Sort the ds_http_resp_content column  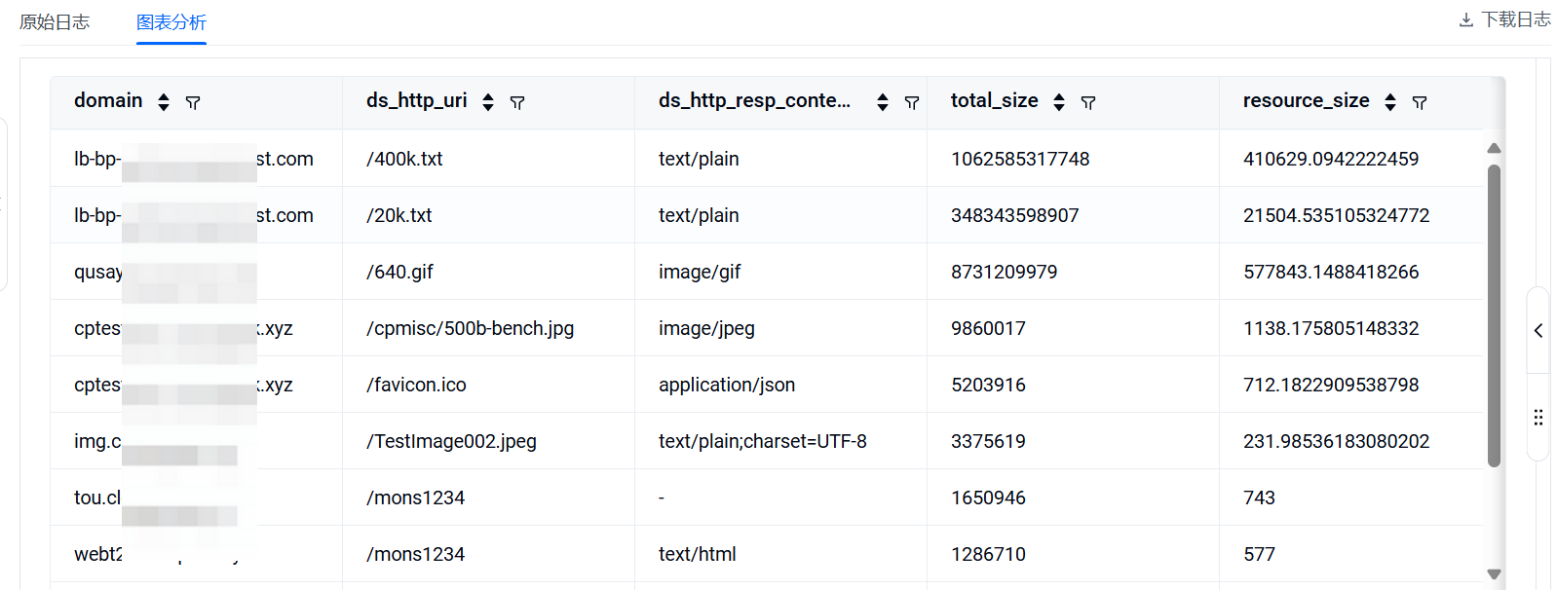click(883, 102)
